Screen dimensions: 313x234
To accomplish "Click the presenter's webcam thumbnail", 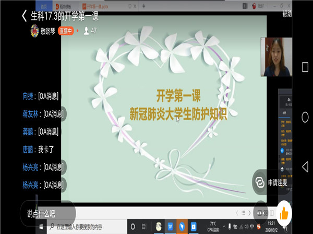I will click(275, 56).
